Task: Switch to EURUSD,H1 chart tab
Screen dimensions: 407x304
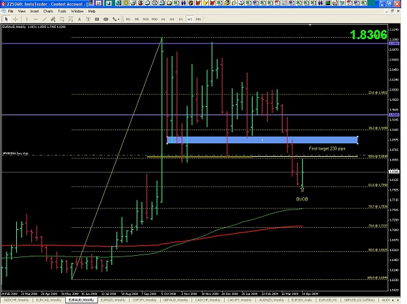Action: point(328,300)
